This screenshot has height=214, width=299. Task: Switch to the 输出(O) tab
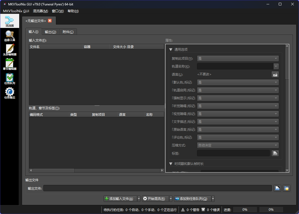pyautogui.click(x=51, y=32)
